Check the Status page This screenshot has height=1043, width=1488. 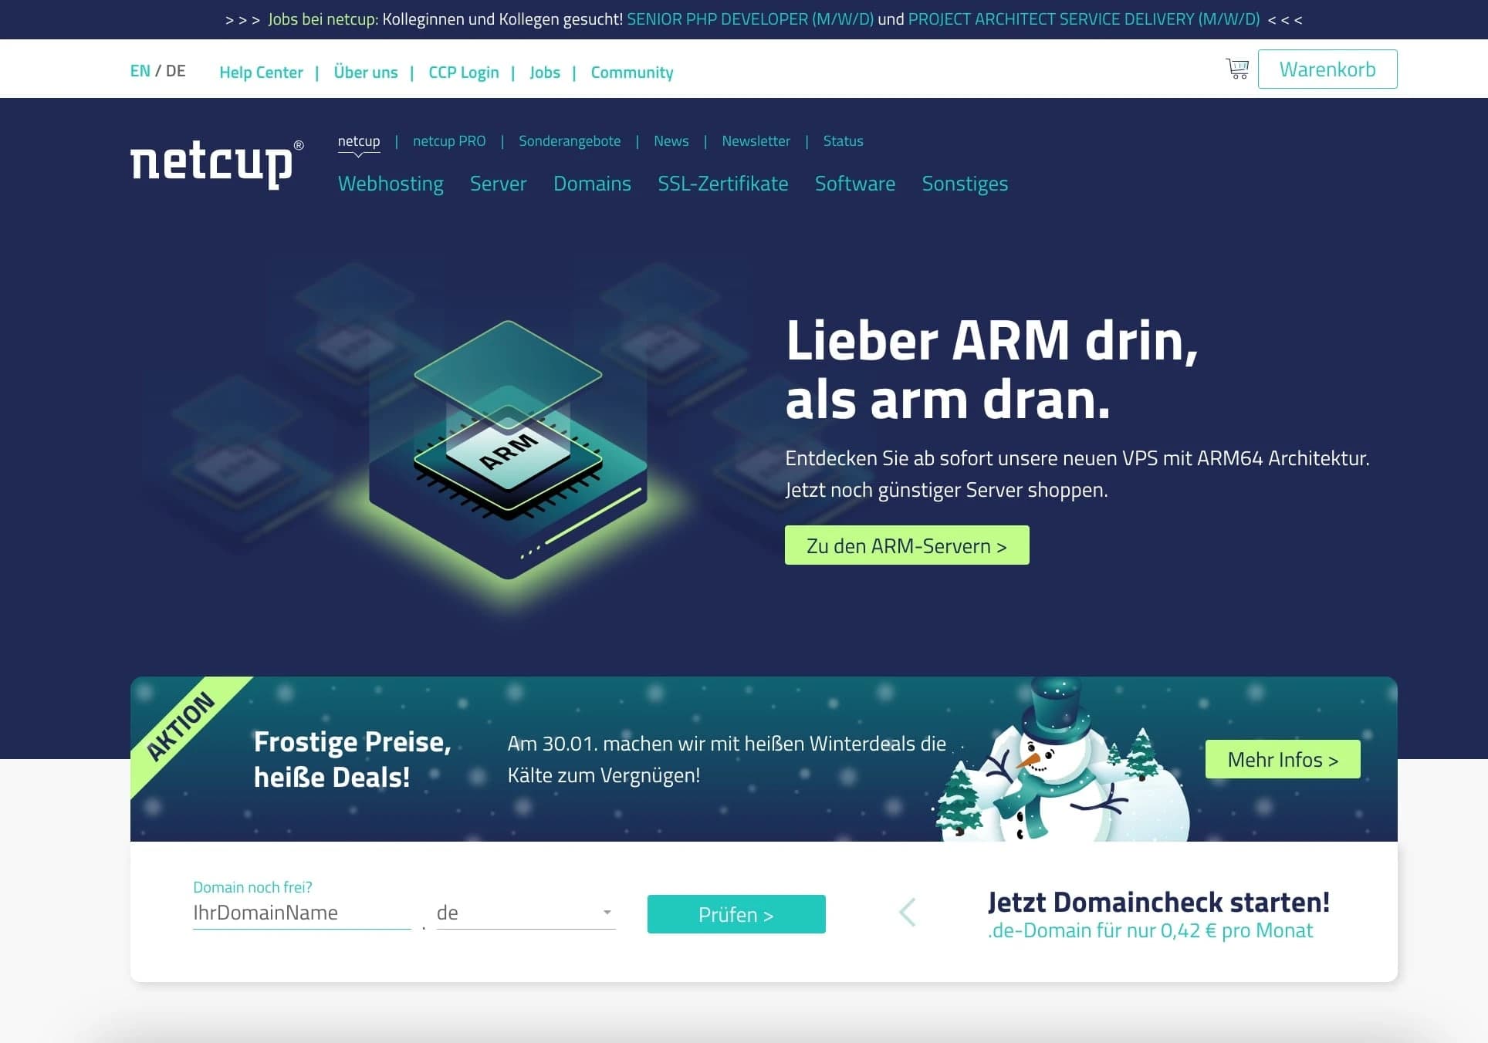[843, 141]
